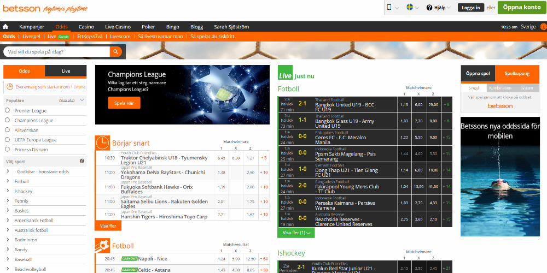
Task: Open Så spelar du riskfritt link
Action: click(212, 36)
